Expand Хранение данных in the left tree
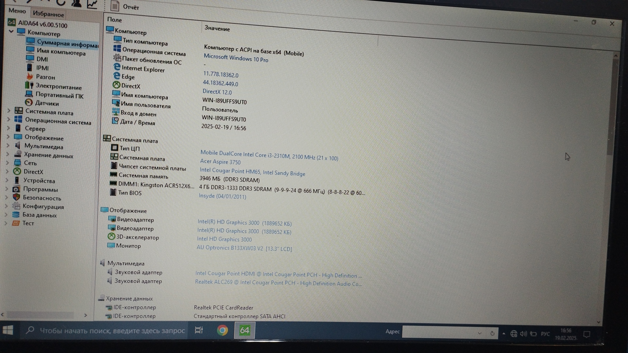This screenshot has height=353, width=628. [8, 154]
